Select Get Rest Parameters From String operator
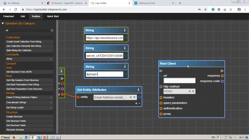This screenshot has height=140, width=249. tap(30, 85)
